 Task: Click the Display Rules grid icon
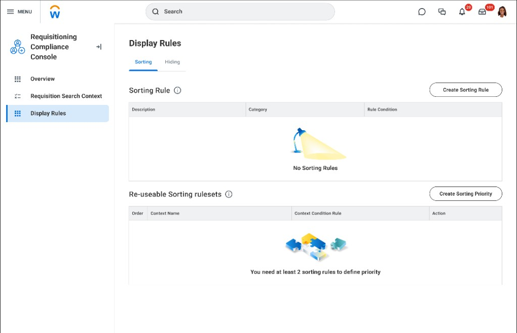click(x=17, y=114)
